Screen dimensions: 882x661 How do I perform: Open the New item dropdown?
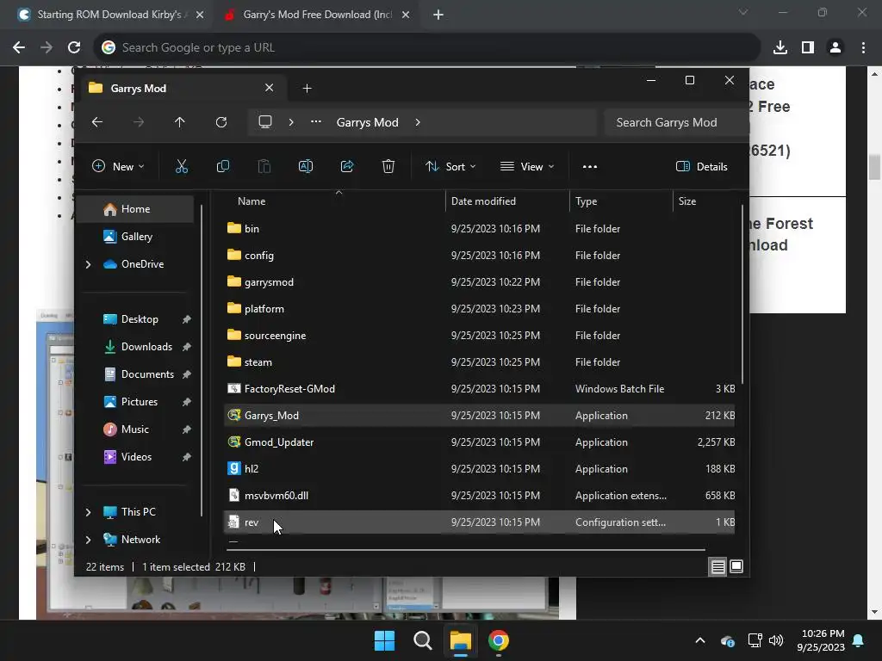click(118, 166)
